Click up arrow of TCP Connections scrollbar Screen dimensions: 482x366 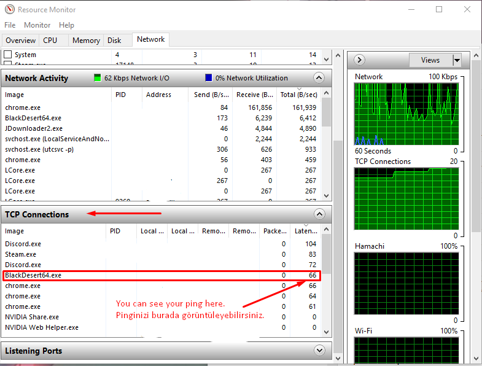click(x=327, y=229)
